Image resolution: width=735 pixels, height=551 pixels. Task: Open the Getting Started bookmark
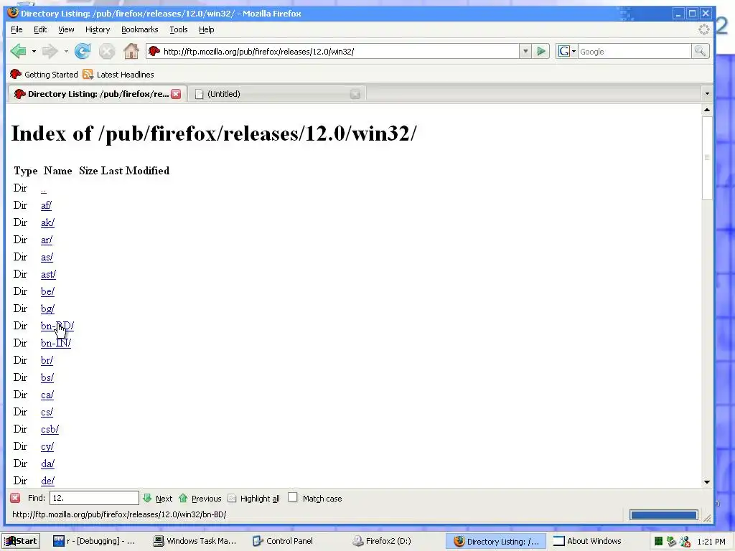pos(44,75)
